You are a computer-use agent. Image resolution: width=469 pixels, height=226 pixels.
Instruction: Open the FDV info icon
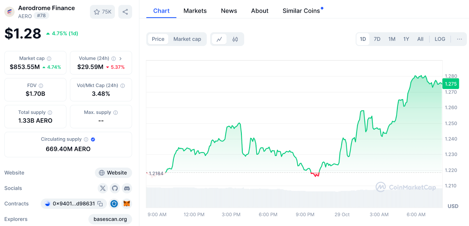41,85
